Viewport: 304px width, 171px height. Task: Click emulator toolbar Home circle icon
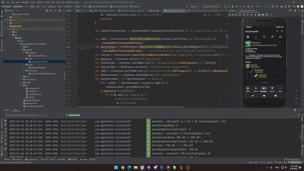pyautogui.click(x=251, y=15)
